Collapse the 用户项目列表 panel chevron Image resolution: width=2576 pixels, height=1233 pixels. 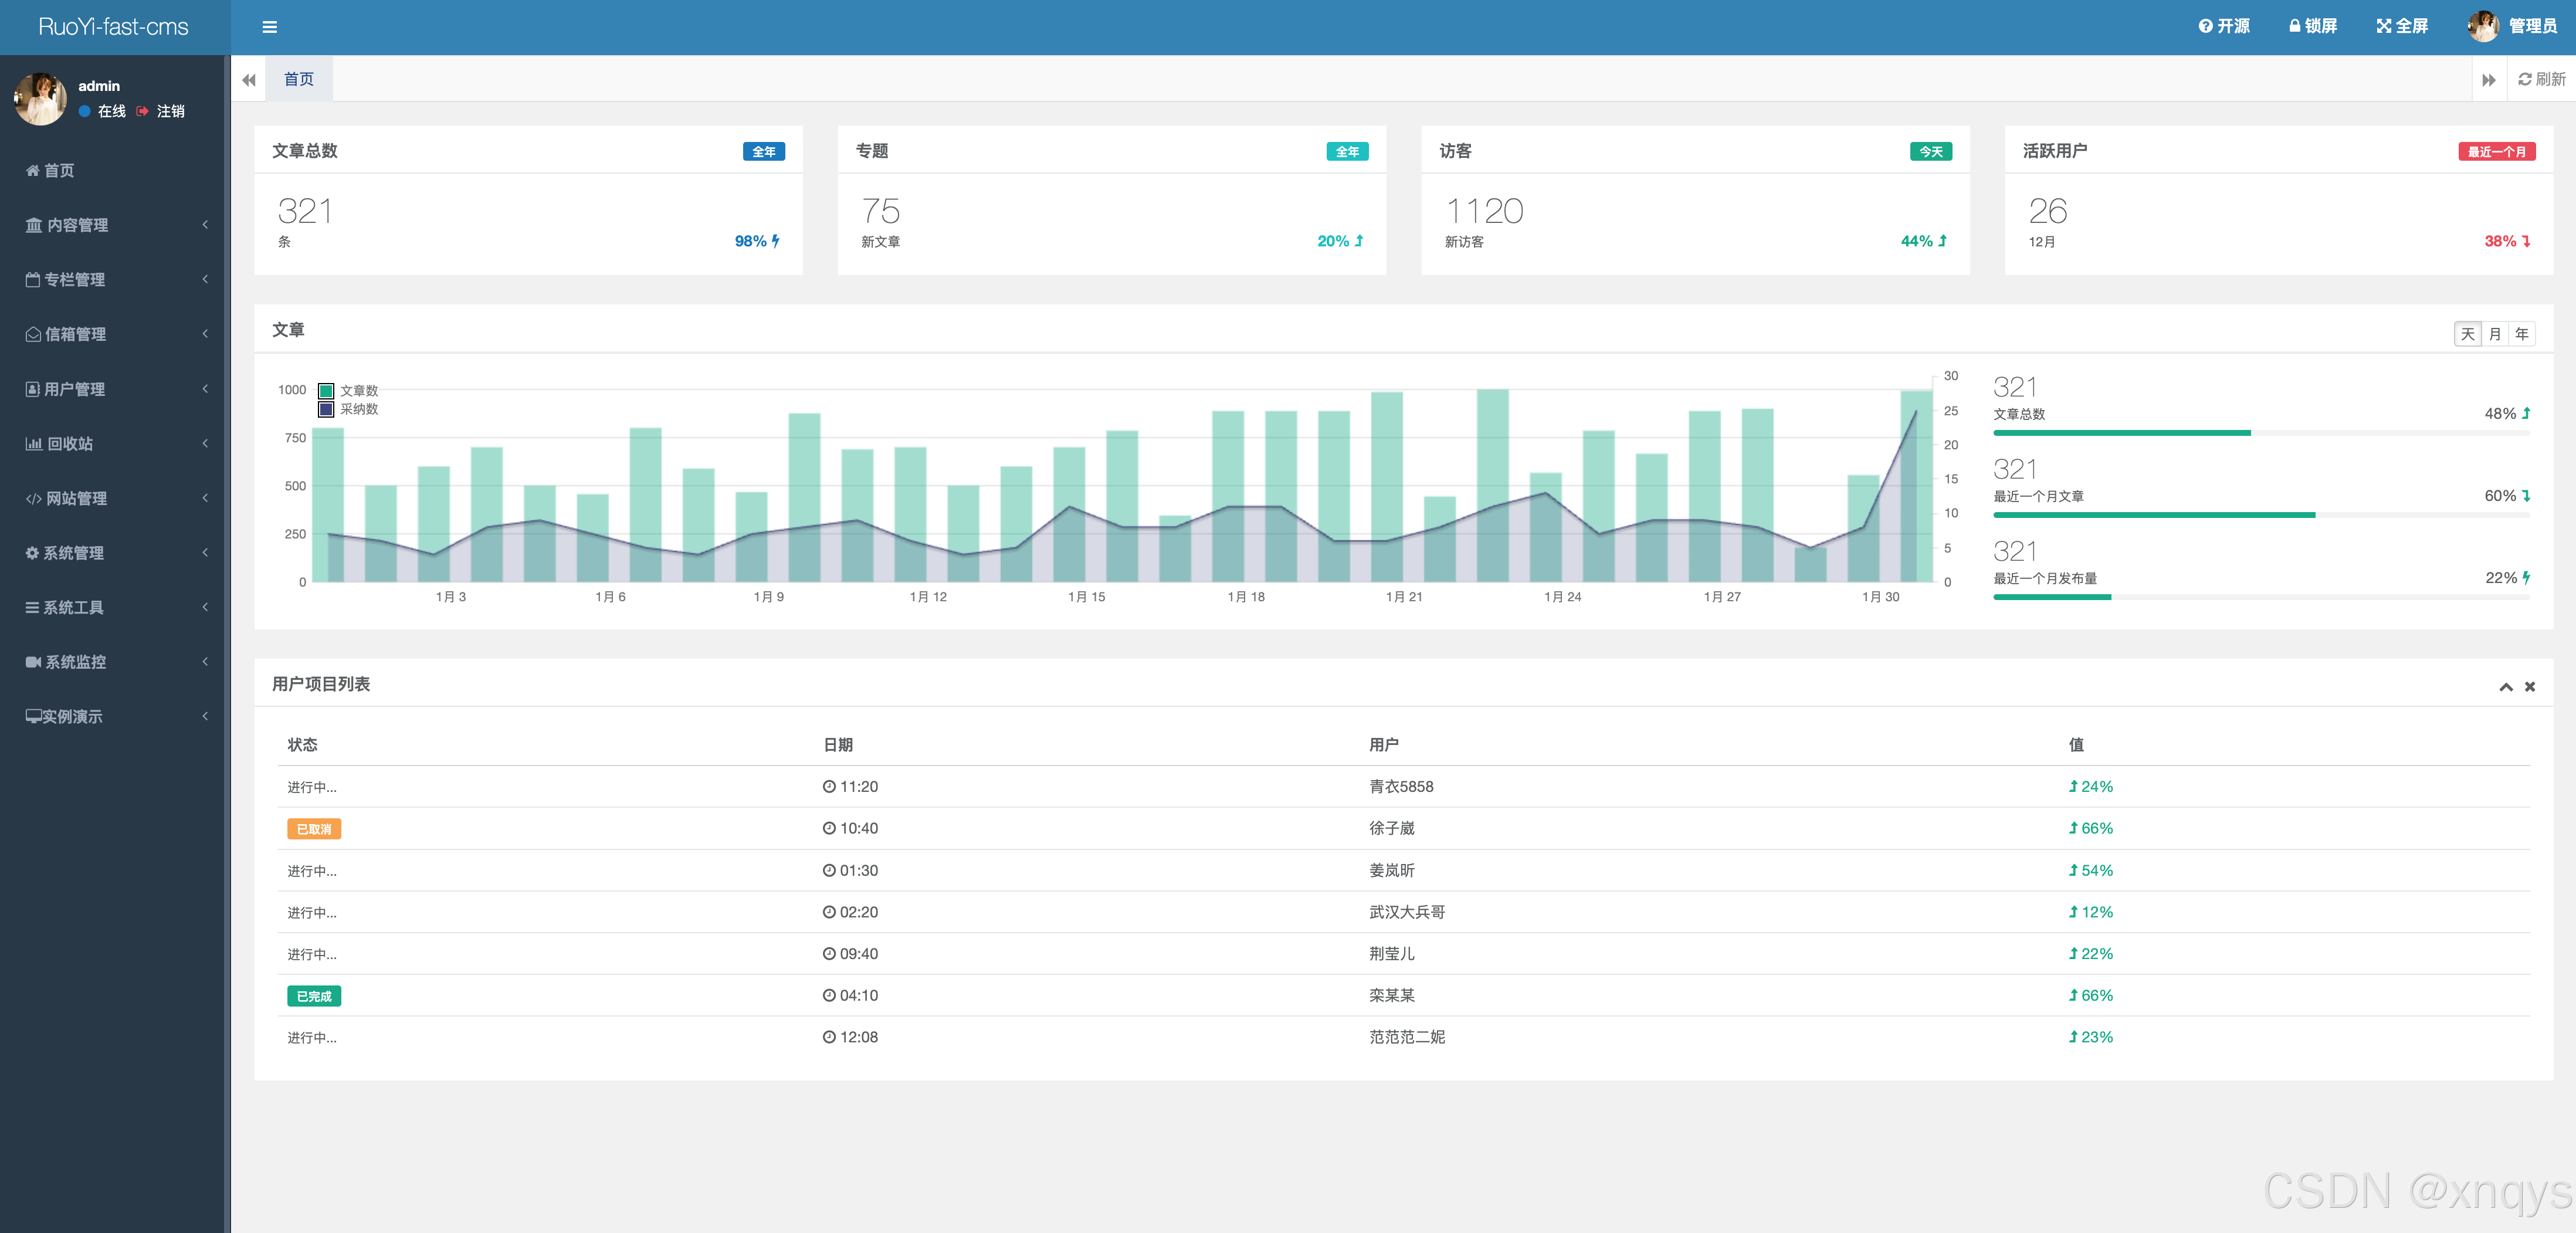(x=2505, y=686)
